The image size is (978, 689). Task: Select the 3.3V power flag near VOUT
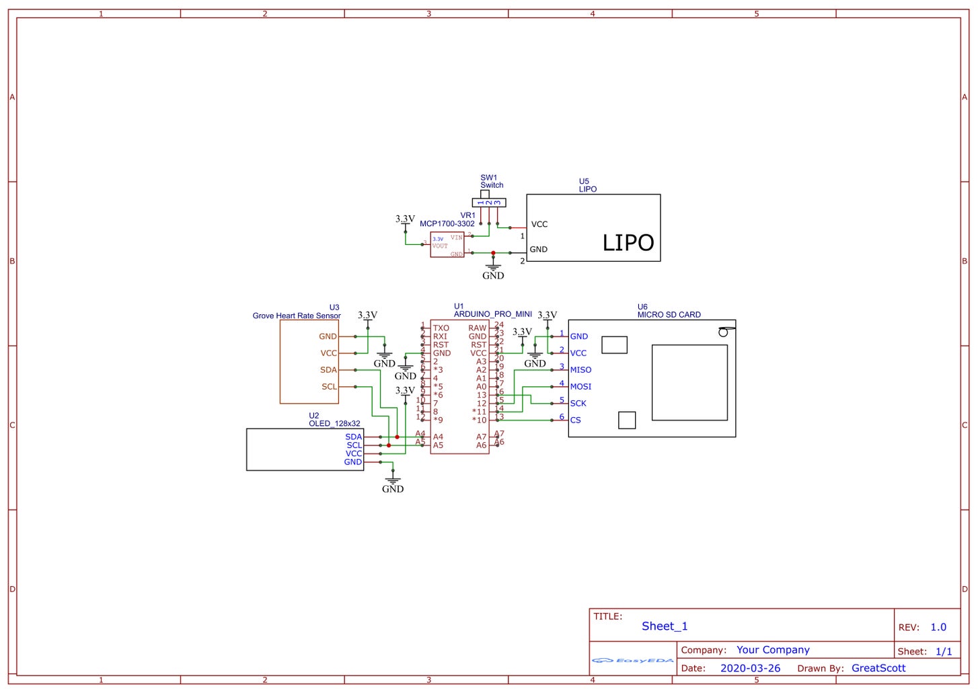point(405,219)
